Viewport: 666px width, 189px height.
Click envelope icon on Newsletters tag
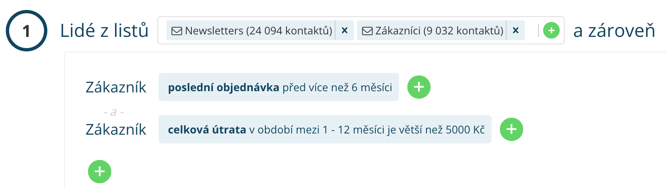[177, 31]
